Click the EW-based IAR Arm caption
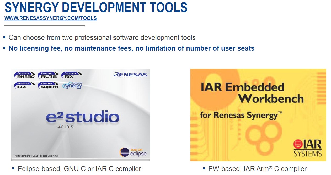This screenshot has height=175, width=331. tap(257, 169)
